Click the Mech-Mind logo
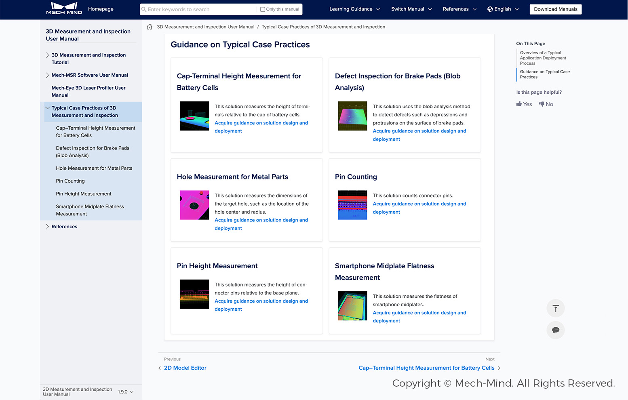The width and height of the screenshot is (628, 400). click(64, 8)
